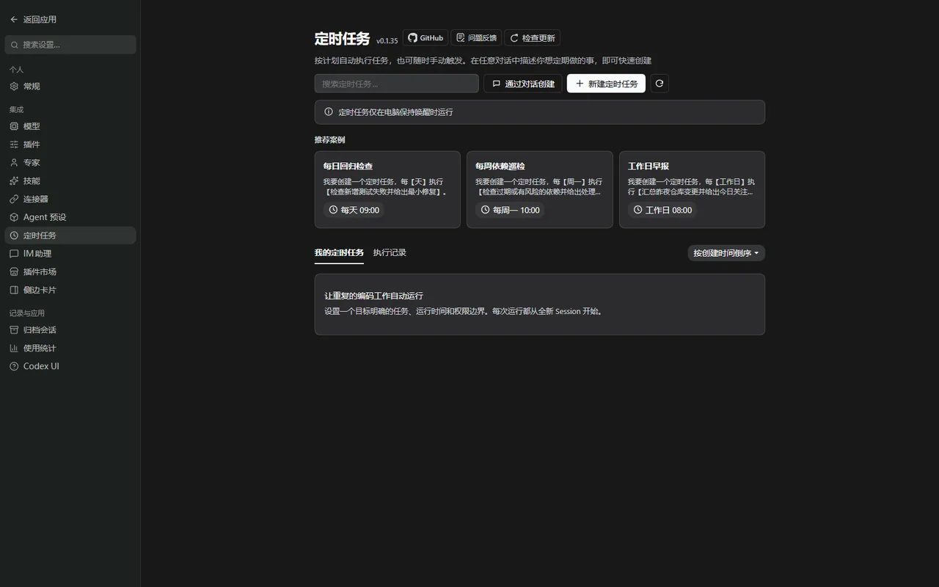The width and height of the screenshot is (939, 587).
Task: Click the 侧边卡片 panel icon
Action: (x=14, y=290)
